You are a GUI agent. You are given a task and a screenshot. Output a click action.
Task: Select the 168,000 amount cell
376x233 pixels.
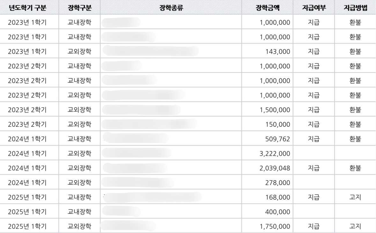click(x=267, y=197)
